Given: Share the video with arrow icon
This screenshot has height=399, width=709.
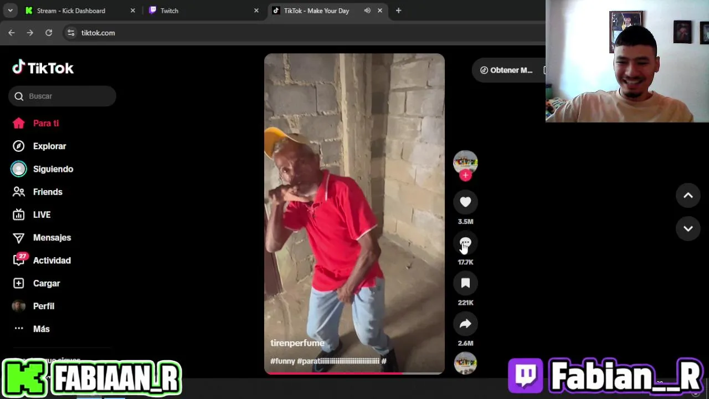Looking at the screenshot, I should (x=465, y=324).
